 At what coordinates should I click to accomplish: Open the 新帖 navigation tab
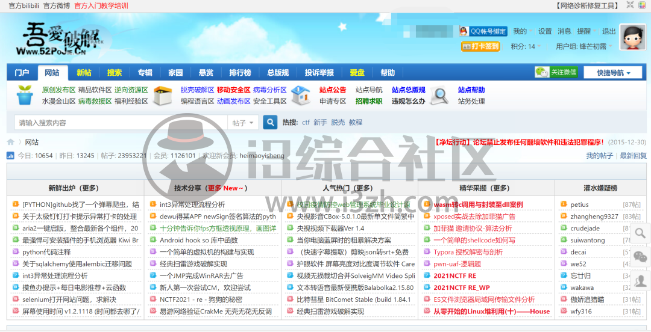pos(84,73)
